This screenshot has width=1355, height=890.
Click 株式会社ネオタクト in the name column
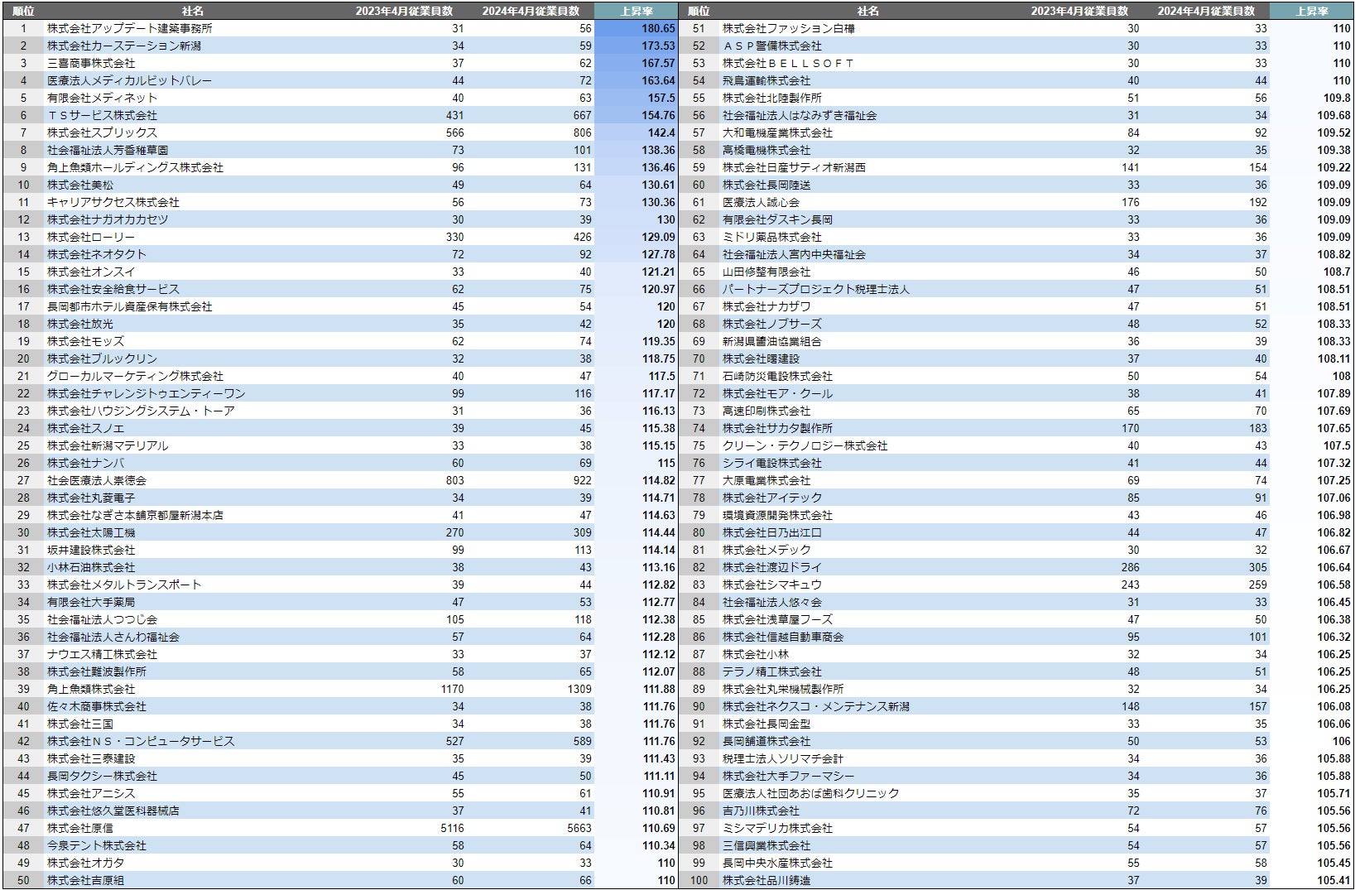[96, 254]
